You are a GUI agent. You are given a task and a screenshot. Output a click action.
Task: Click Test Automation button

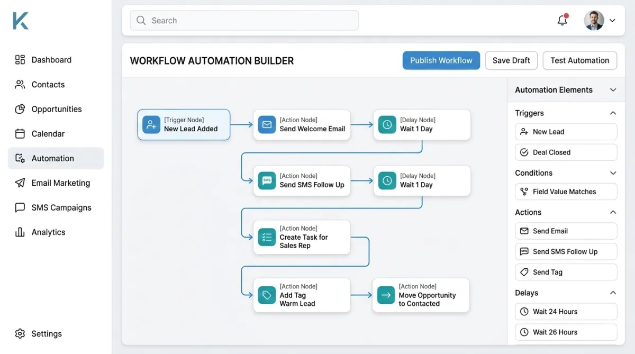(580, 60)
